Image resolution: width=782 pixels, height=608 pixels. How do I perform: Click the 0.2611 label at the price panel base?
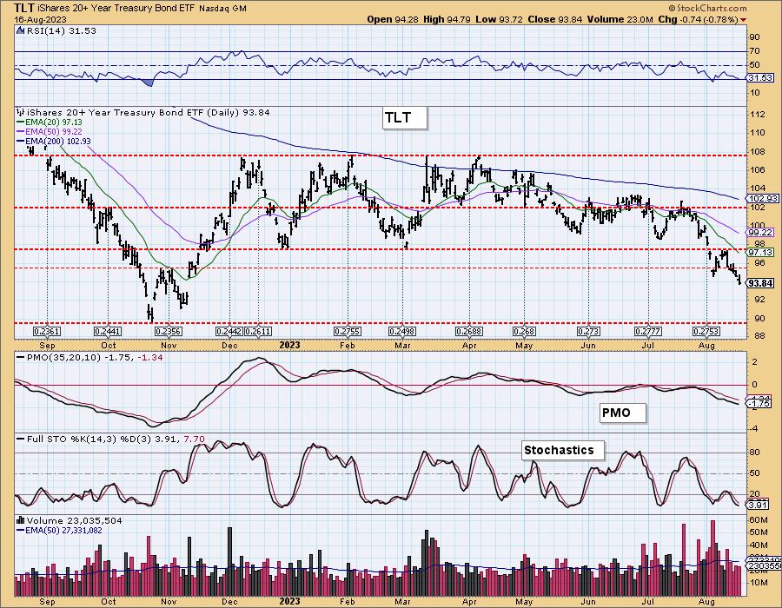click(x=258, y=332)
